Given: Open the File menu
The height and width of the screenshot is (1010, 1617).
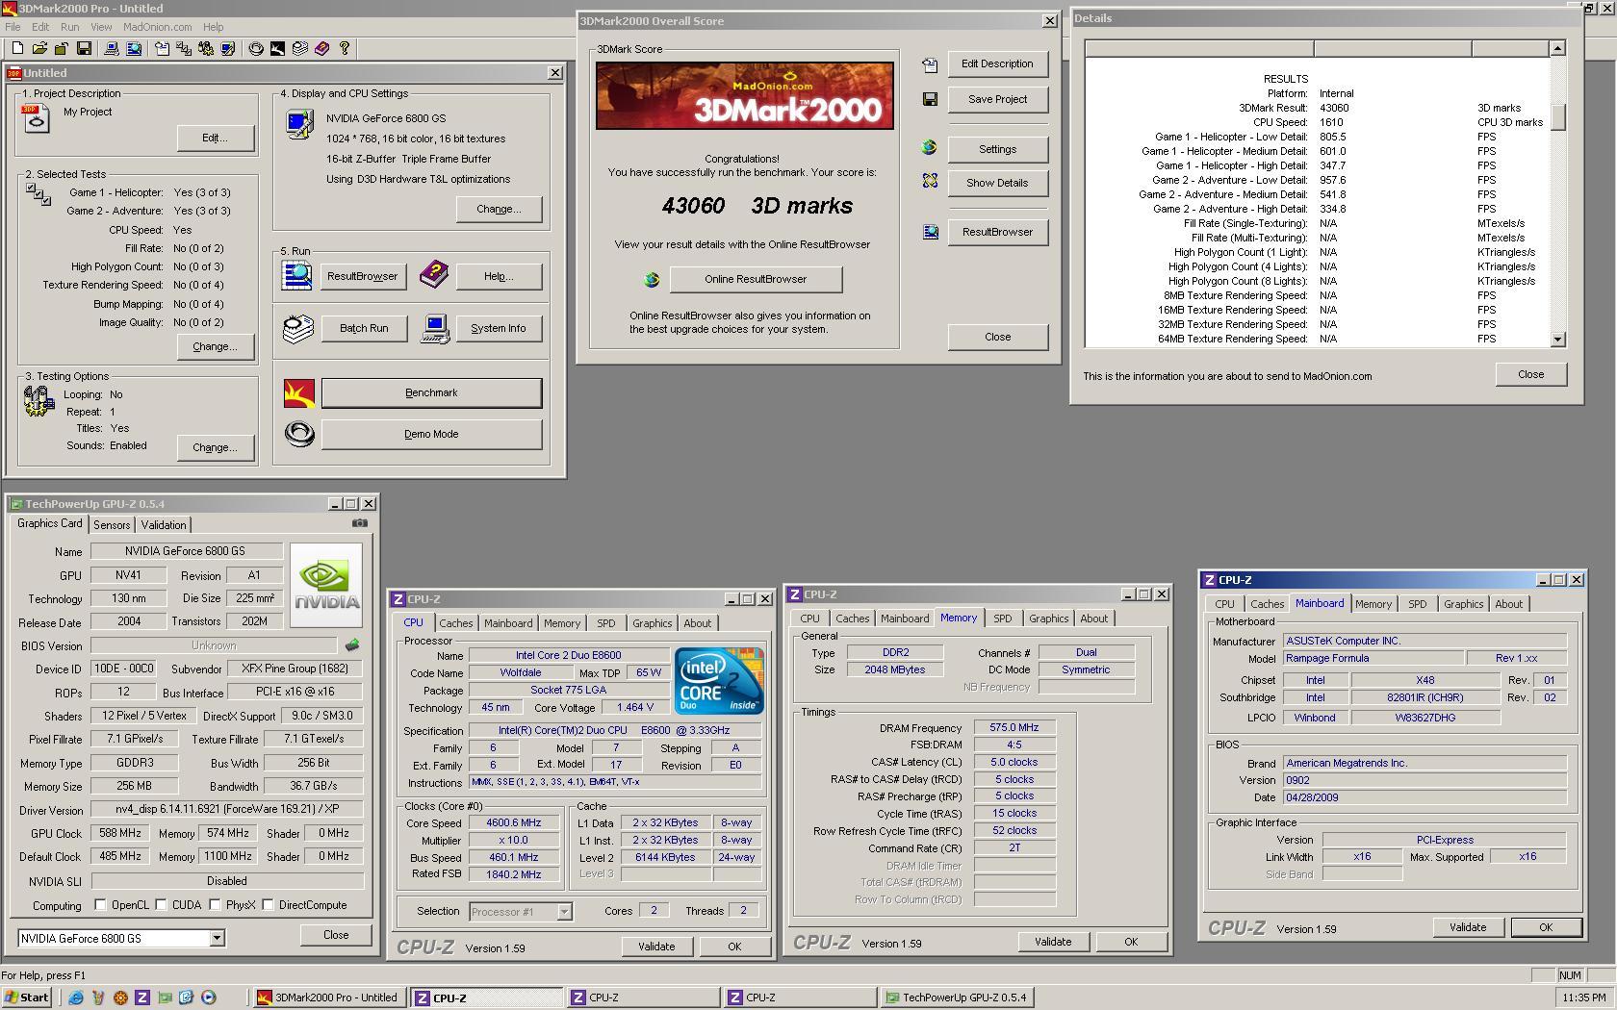Looking at the screenshot, I should (13, 27).
